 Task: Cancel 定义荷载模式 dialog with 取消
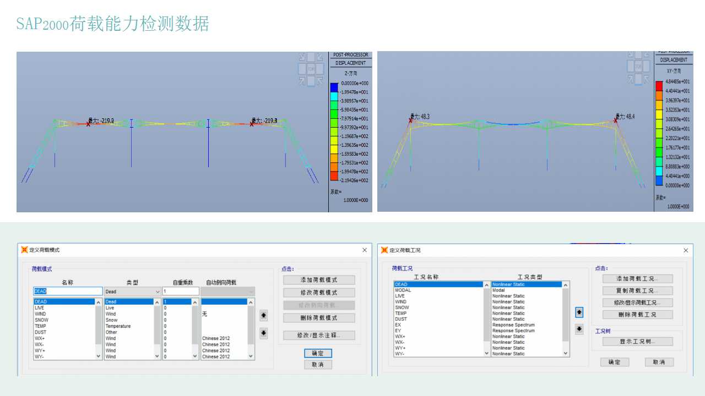coord(318,365)
